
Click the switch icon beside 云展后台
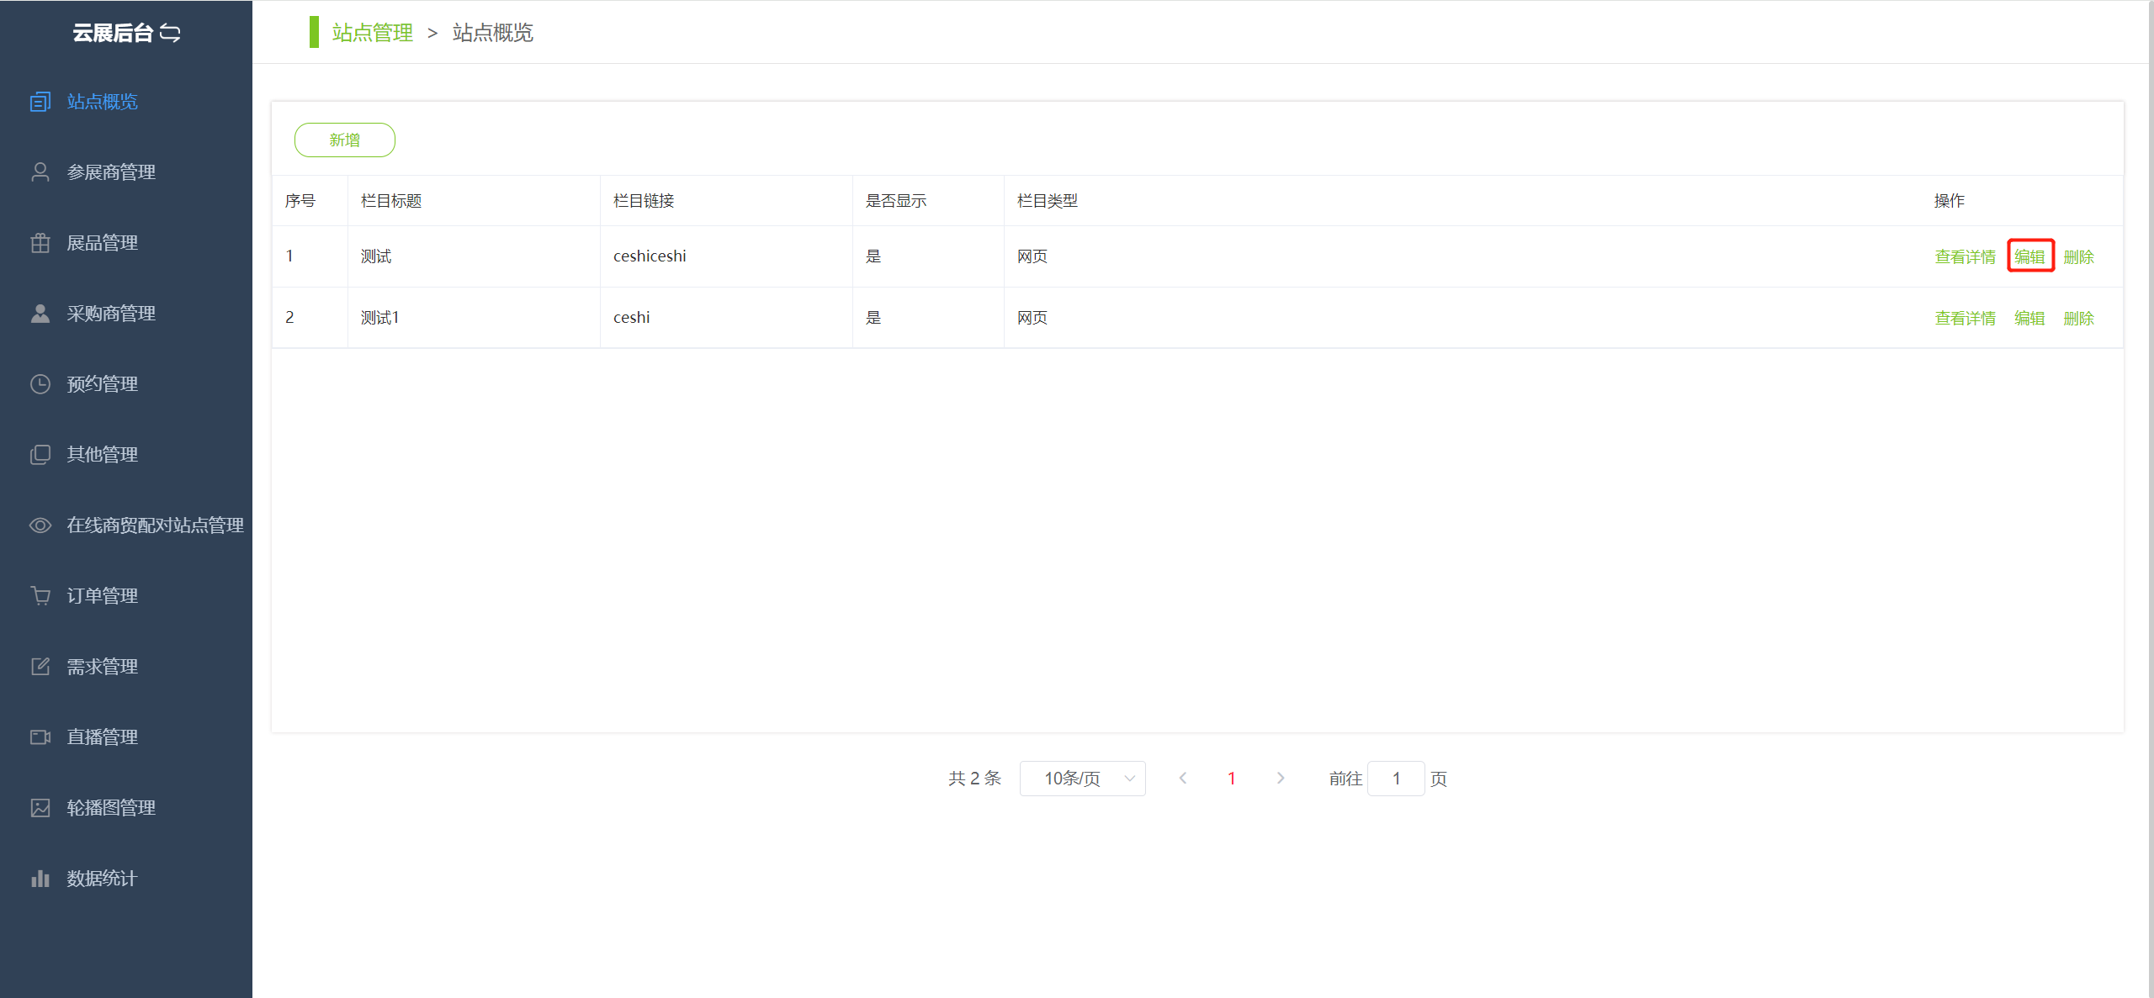[170, 33]
